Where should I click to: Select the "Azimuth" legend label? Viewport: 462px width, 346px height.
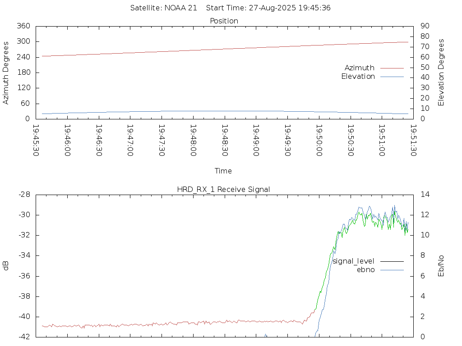tap(360, 68)
